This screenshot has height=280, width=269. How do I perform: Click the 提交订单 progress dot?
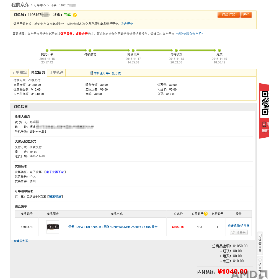[47, 50]
